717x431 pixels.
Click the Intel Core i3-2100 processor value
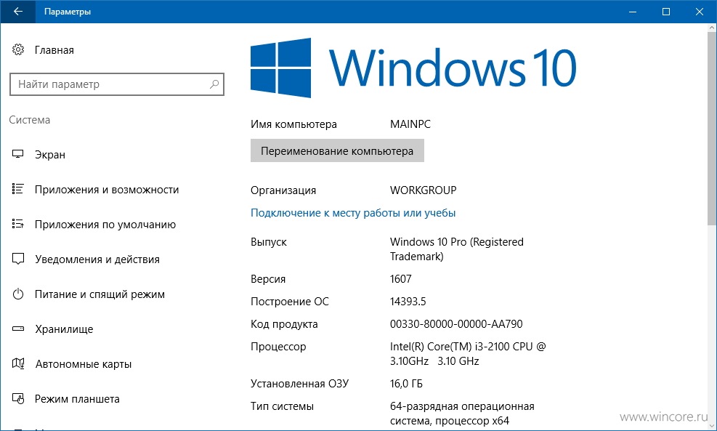click(x=468, y=354)
